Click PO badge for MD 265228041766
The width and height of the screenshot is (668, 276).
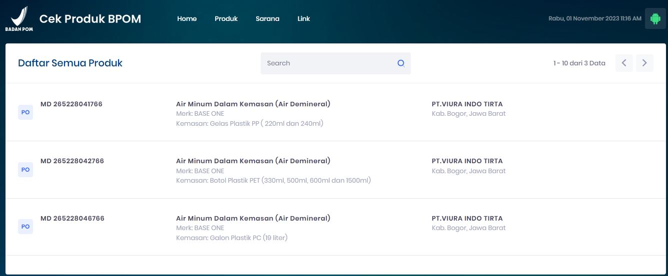click(26, 112)
